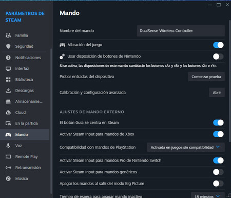Open the 15 minutos timeout dropdown
The width and height of the screenshot is (231, 198).
click(x=207, y=195)
